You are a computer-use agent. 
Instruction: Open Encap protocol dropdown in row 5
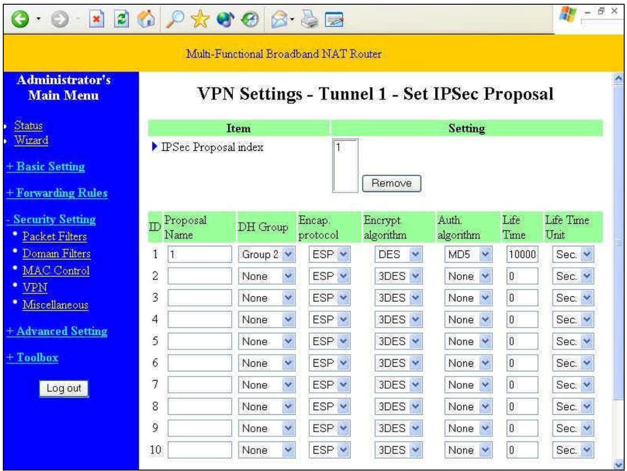[329, 341]
